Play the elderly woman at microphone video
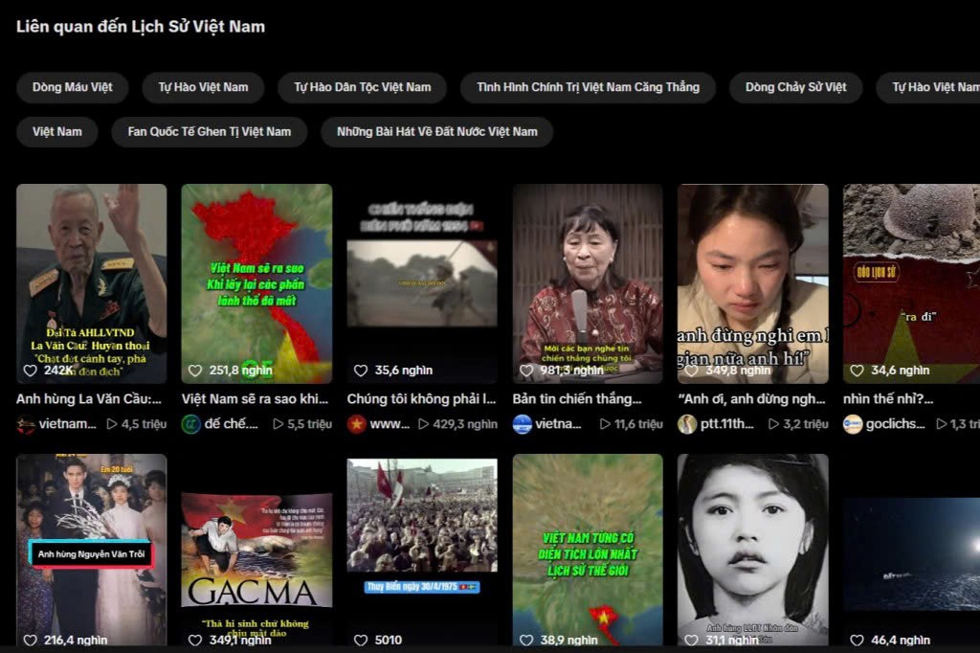Viewport: 980px width, 653px height. coord(588,283)
